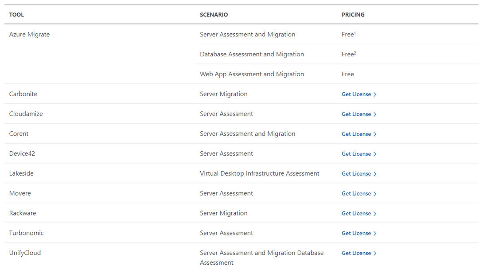491x270 pixels.
Task: Click Carbonite's Server Migration cell
Action: [x=224, y=94]
